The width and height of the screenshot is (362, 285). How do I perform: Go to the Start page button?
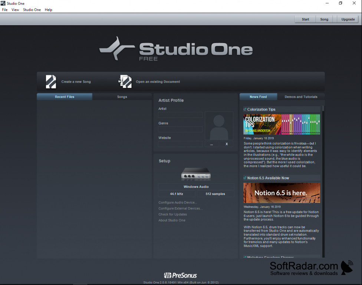pos(305,19)
